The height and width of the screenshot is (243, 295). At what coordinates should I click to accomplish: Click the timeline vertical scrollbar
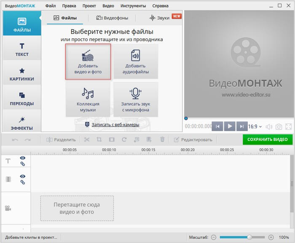pos(292,184)
